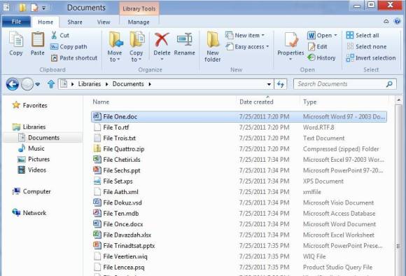The width and height of the screenshot is (406, 276).
Task: Click the Forward navigation button
Action: [27, 84]
